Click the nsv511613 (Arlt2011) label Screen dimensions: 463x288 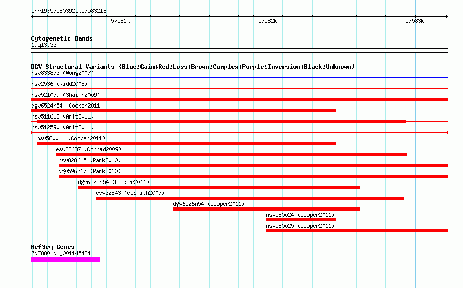tap(62, 116)
